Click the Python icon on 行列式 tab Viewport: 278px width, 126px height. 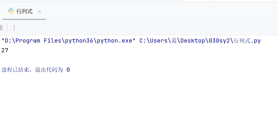coord(11,11)
